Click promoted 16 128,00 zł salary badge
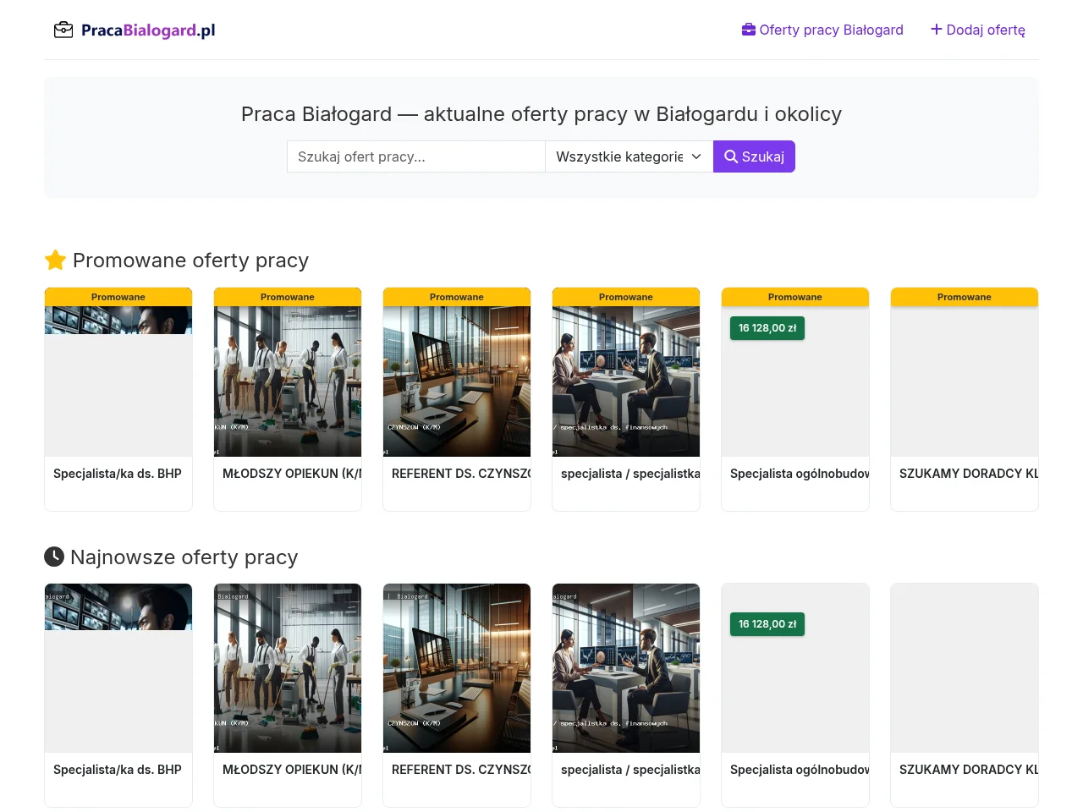The image size is (1083, 812). [767, 328]
